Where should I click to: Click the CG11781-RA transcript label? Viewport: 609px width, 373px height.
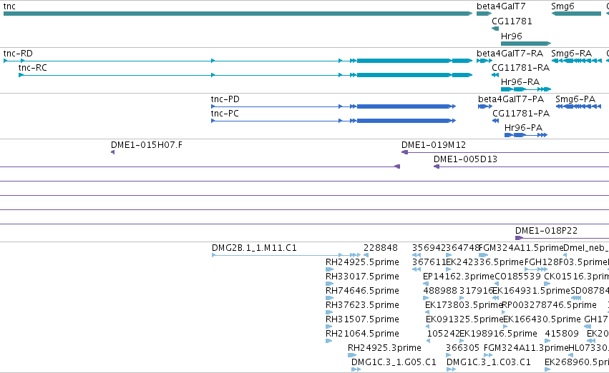point(520,68)
